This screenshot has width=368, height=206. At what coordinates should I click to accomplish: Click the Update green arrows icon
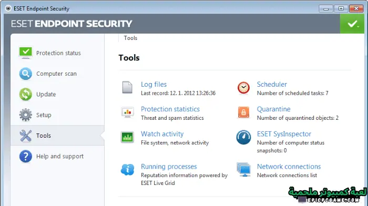click(26, 94)
